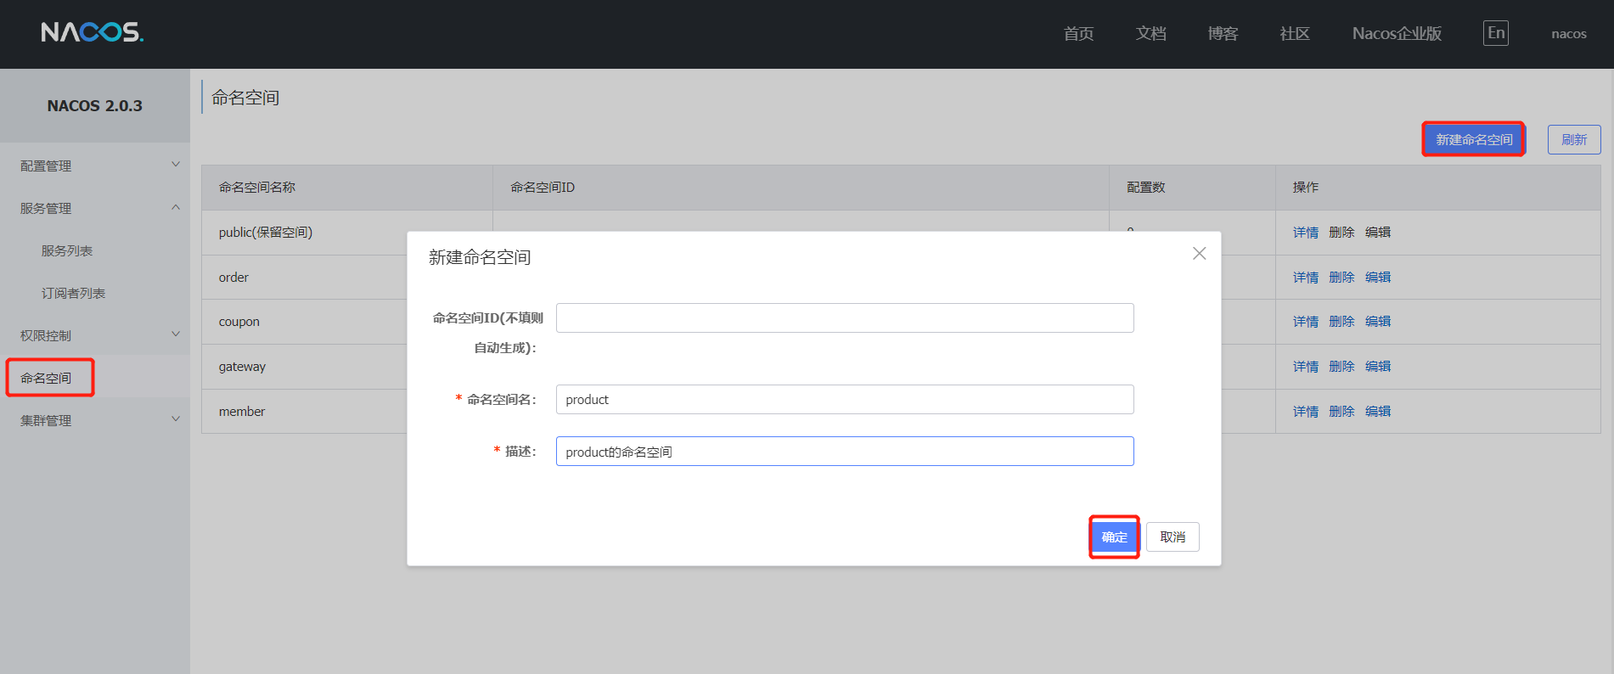Screen dimensions: 1614x674
Task: Click the 刷新 button
Action: click(1574, 139)
